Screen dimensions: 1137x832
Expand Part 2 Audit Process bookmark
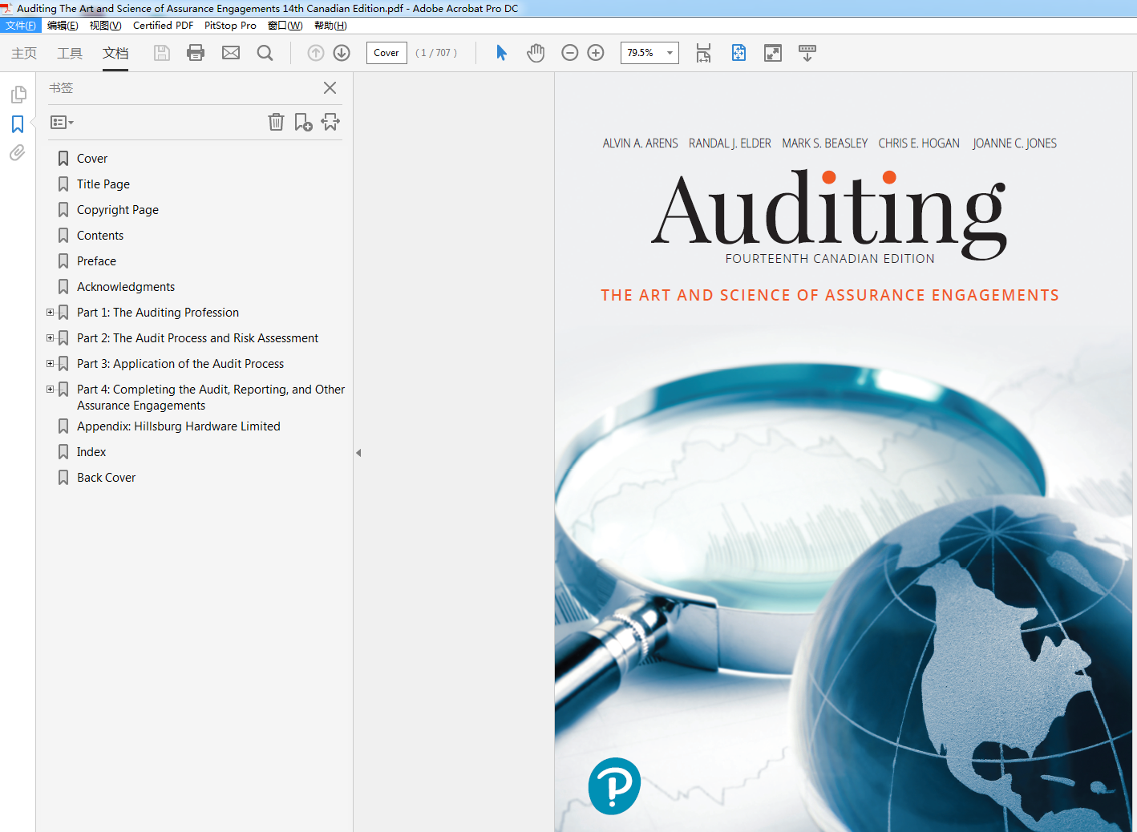pyautogui.click(x=50, y=338)
